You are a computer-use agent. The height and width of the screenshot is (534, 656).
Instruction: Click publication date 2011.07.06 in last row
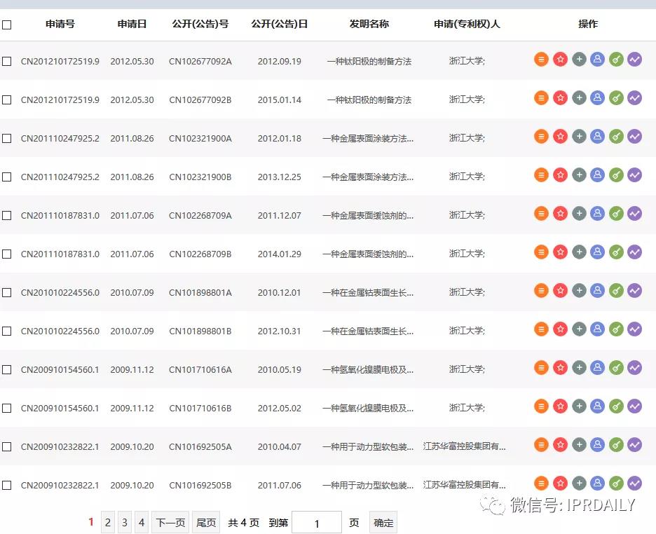(280, 485)
